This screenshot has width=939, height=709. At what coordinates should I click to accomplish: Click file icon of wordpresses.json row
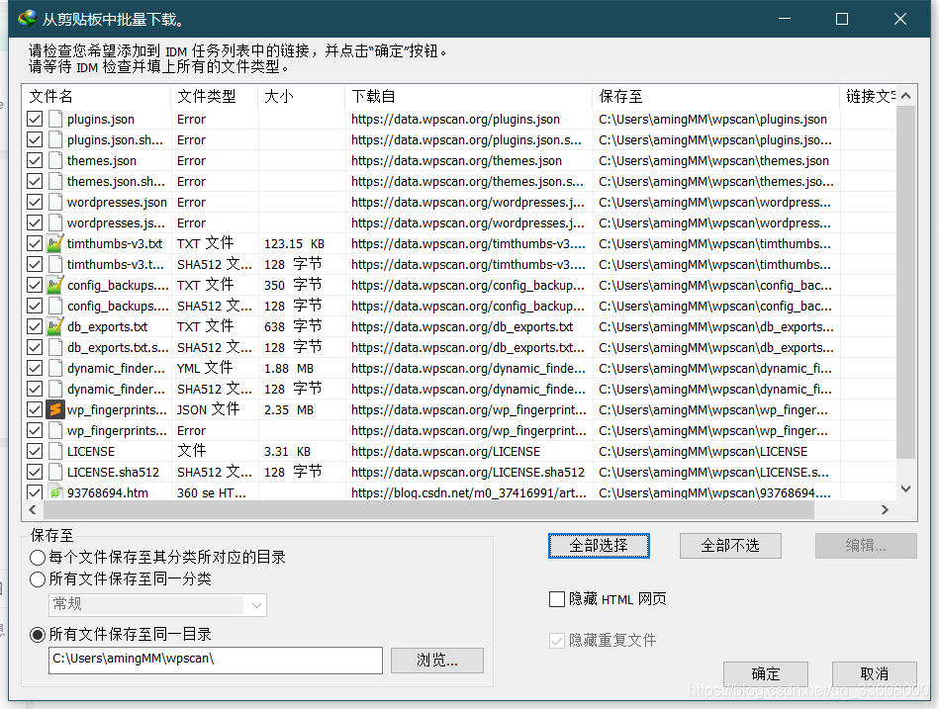click(x=55, y=203)
